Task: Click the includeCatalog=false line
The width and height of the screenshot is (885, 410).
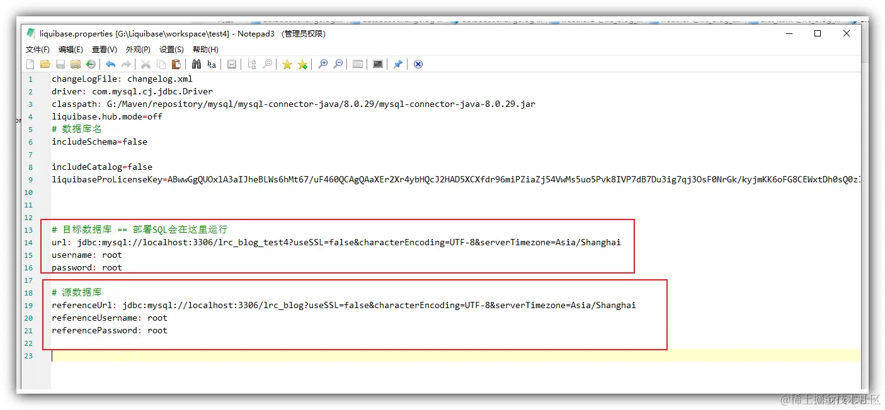Action: pos(102,167)
